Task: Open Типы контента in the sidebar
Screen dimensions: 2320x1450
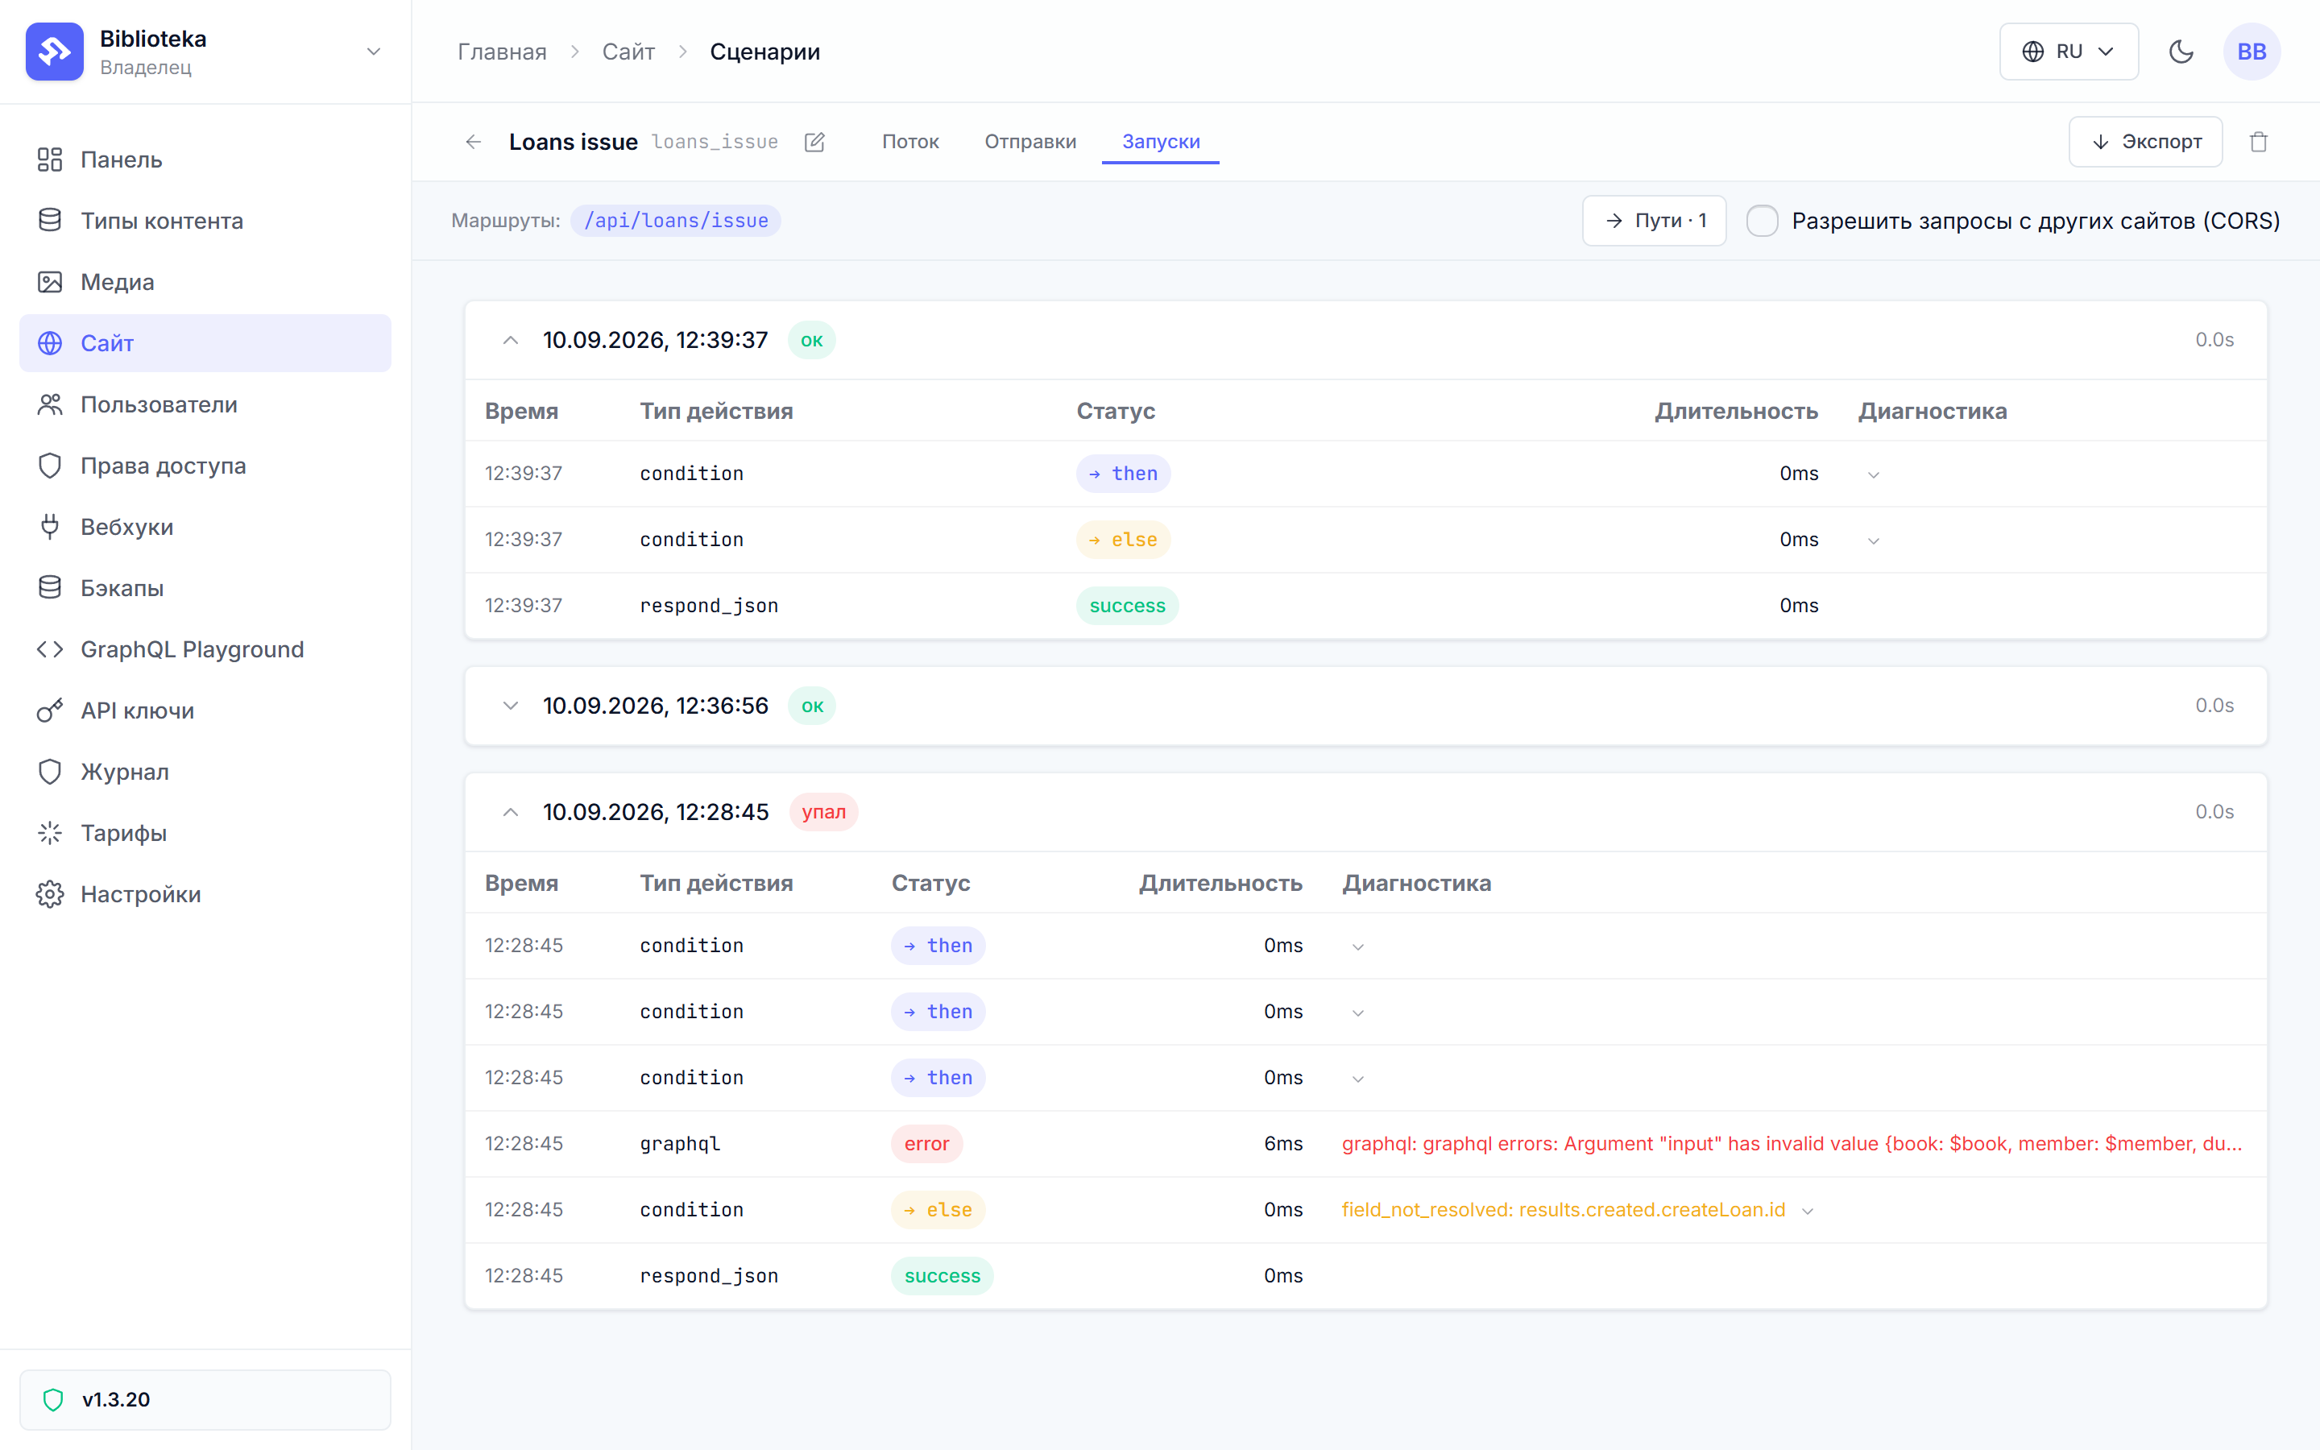Action: pyautogui.click(x=205, y=221)
